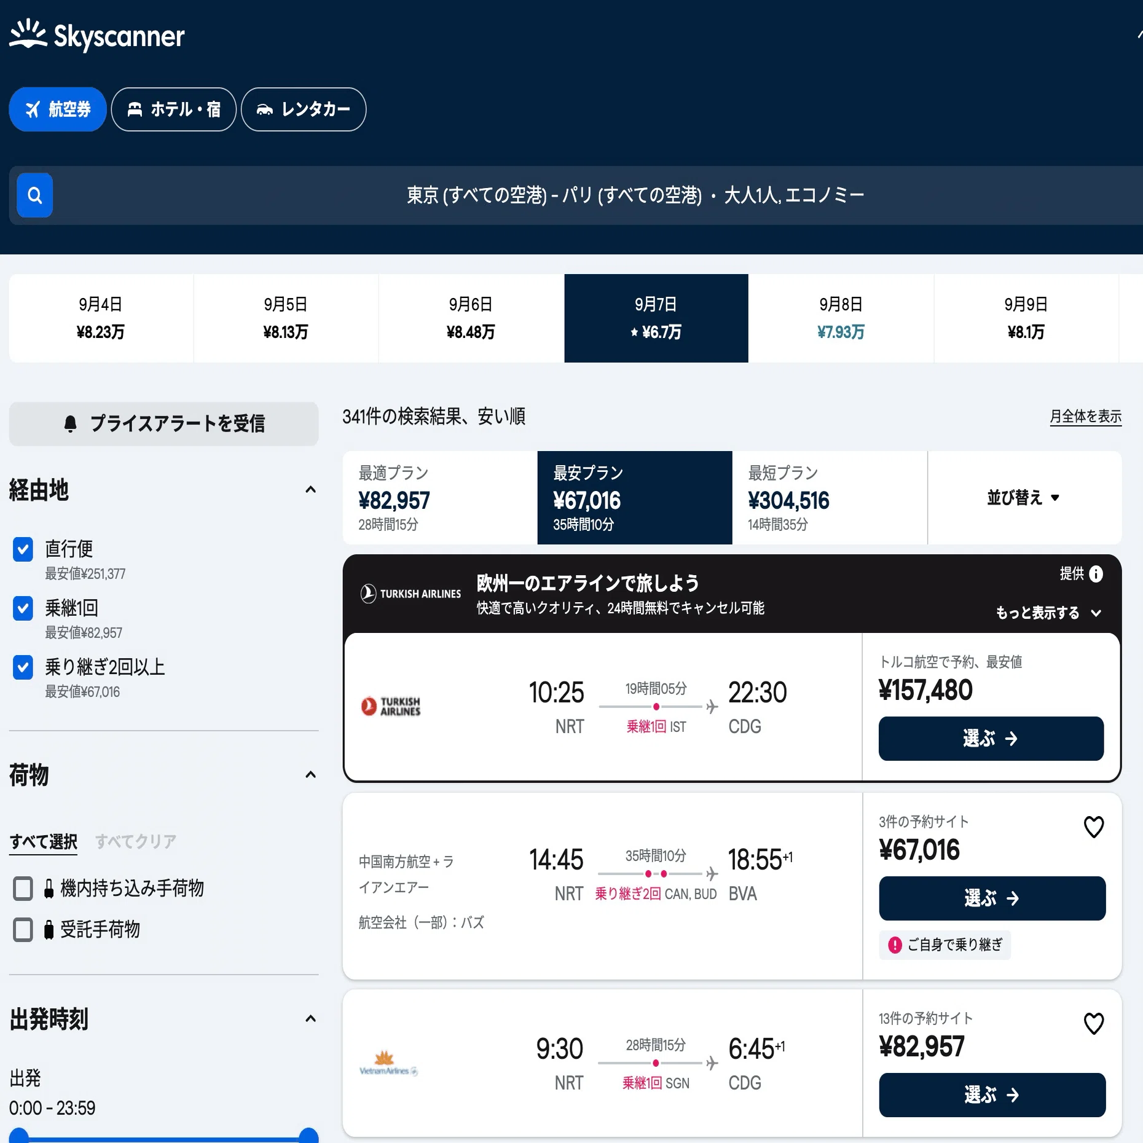
Task: Uncheck the 乗り継ぎ2回以上 checkbox
Action: [23, 667]
